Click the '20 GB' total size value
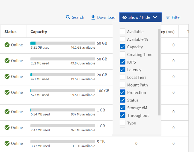Screen dimensions: 194x152 tap(102, 75)
